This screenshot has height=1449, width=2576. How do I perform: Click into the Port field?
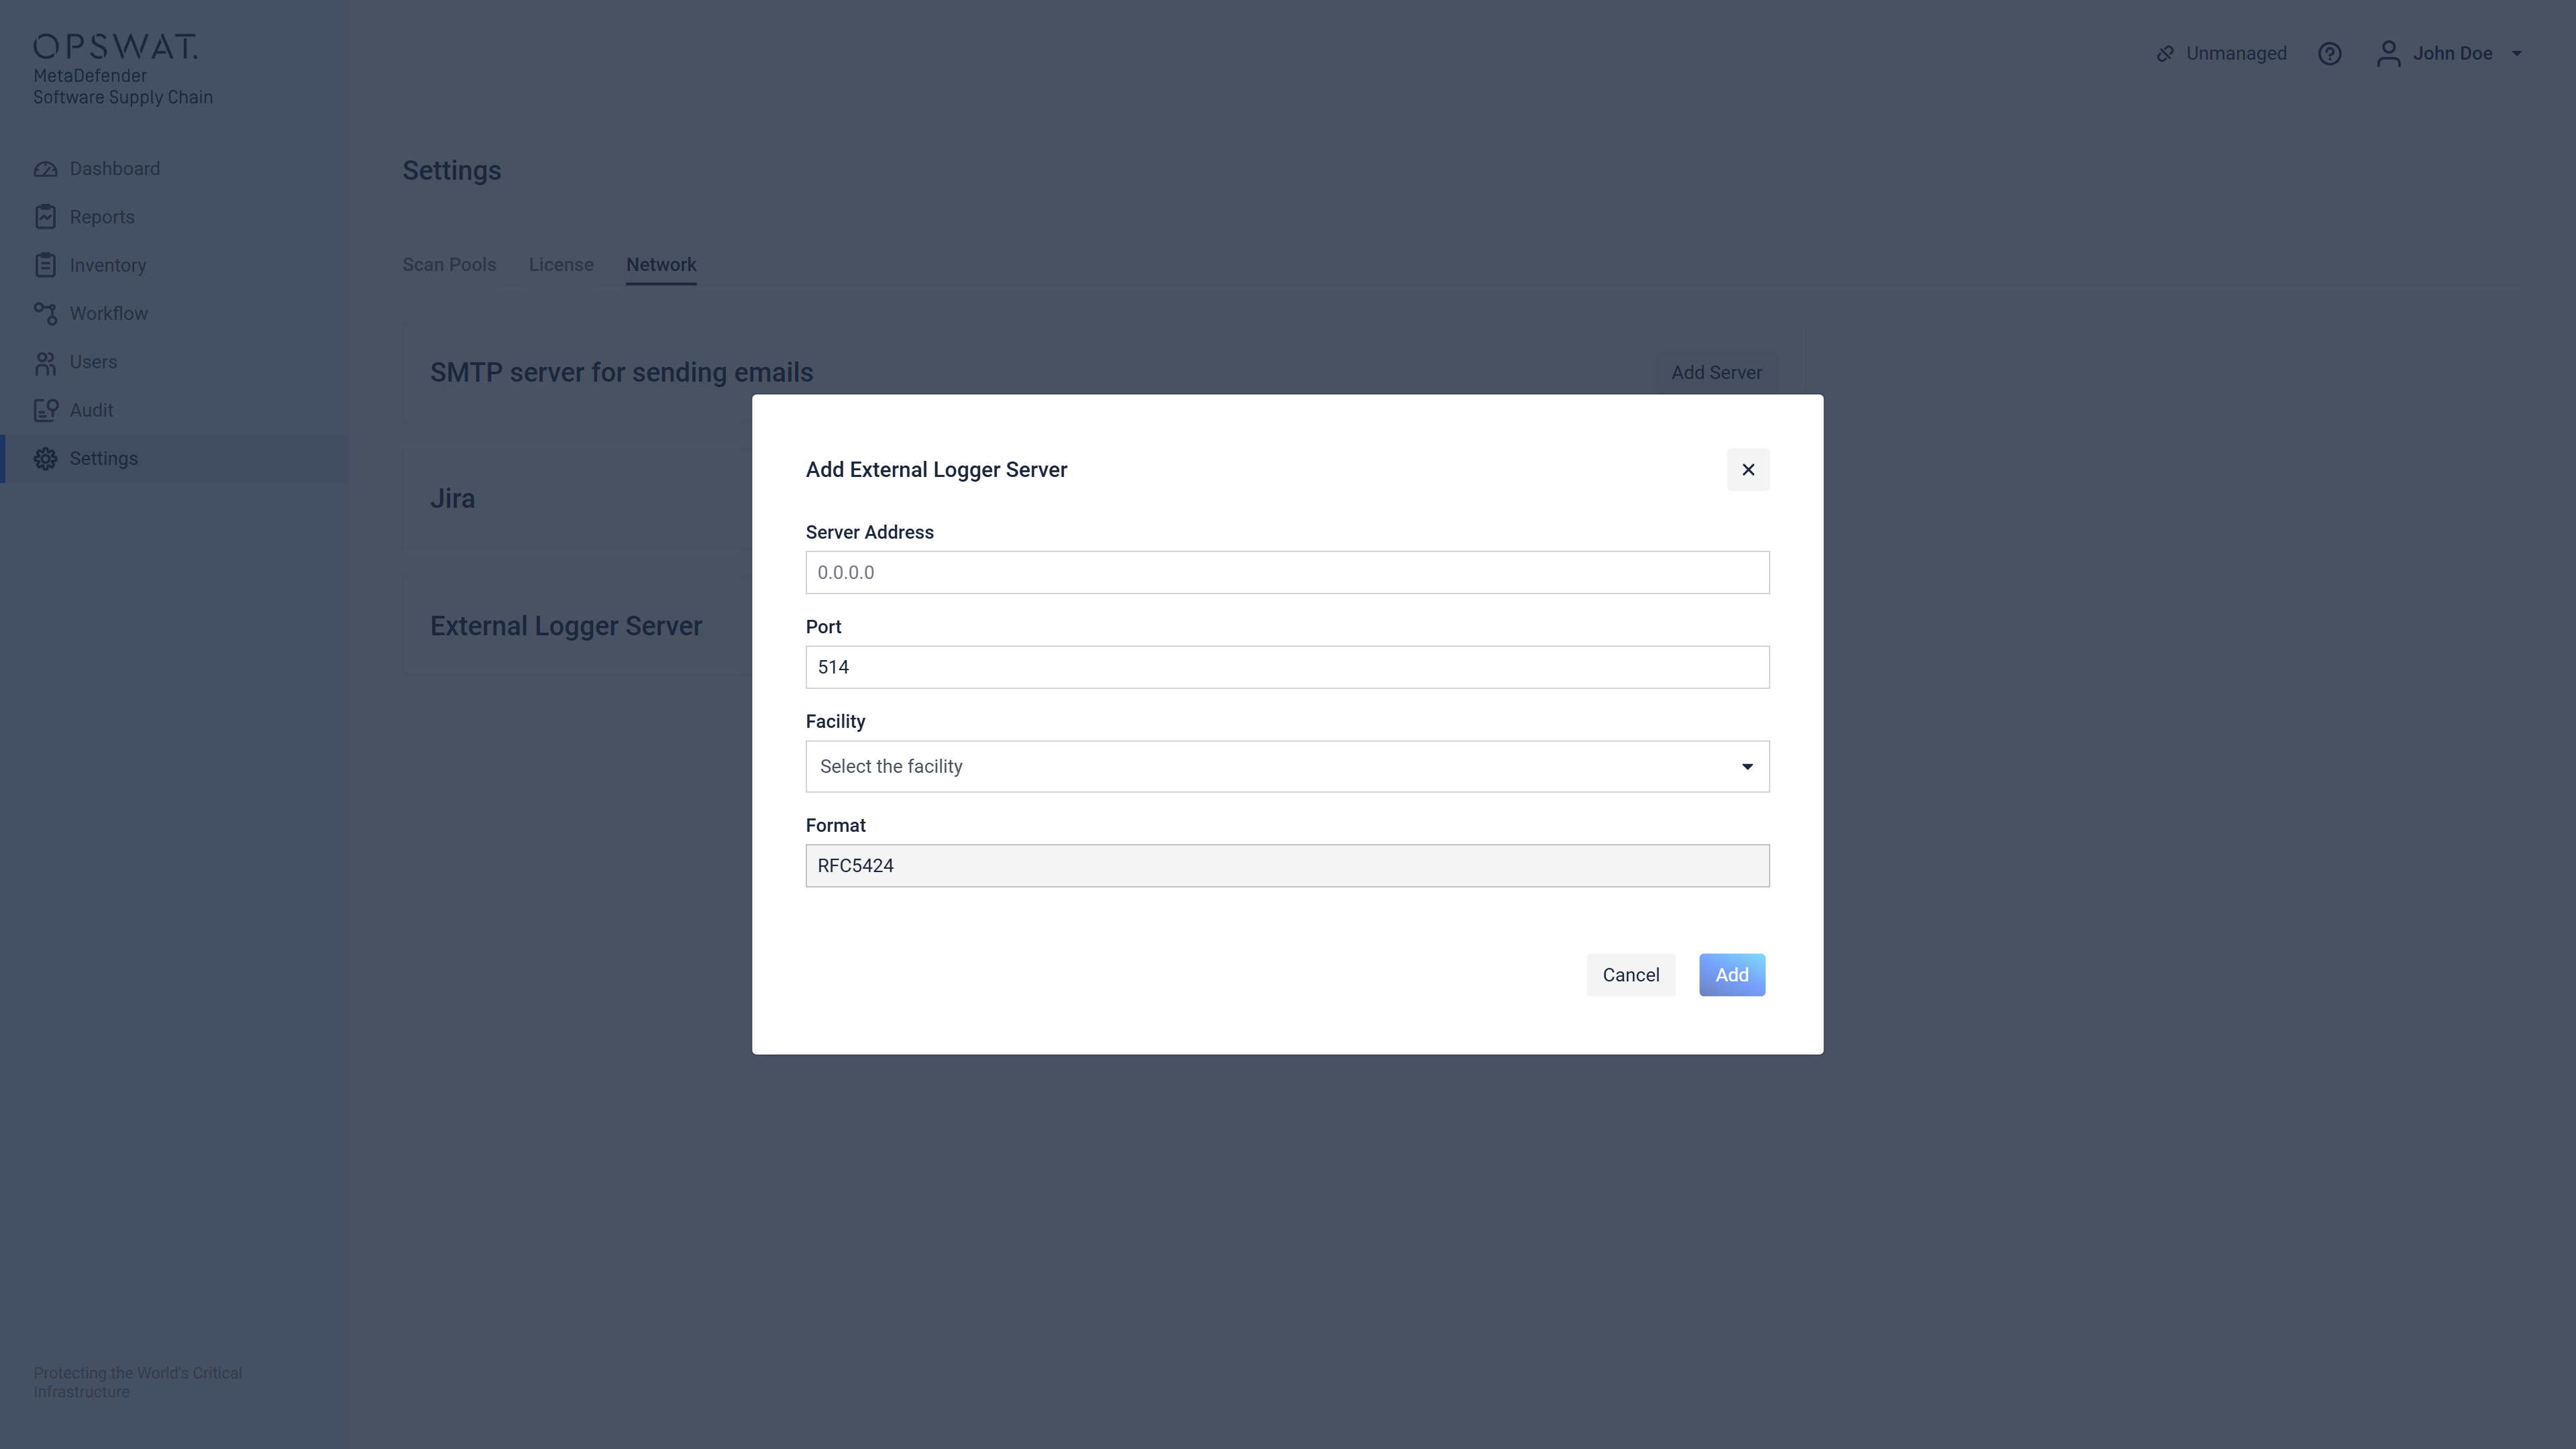(x=1287, y=667)
